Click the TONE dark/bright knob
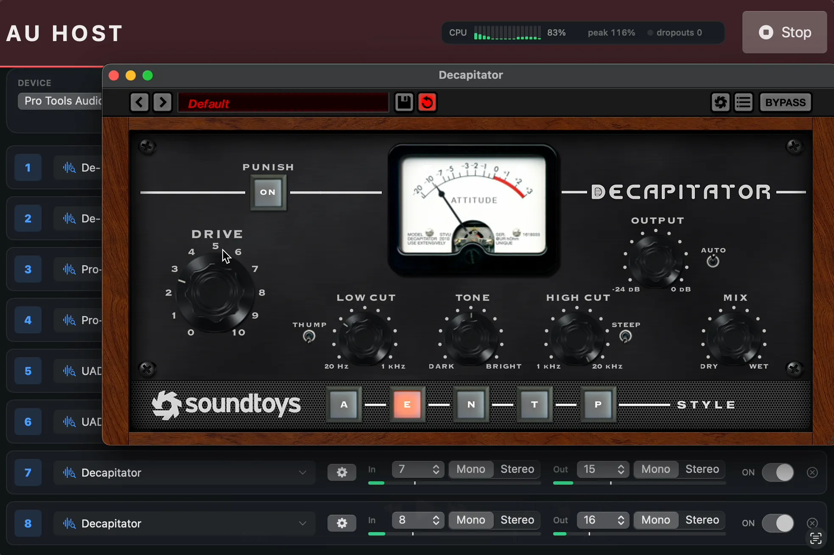Image resolution: width=834 pixels, height=555 pixels. coord(471,339)
